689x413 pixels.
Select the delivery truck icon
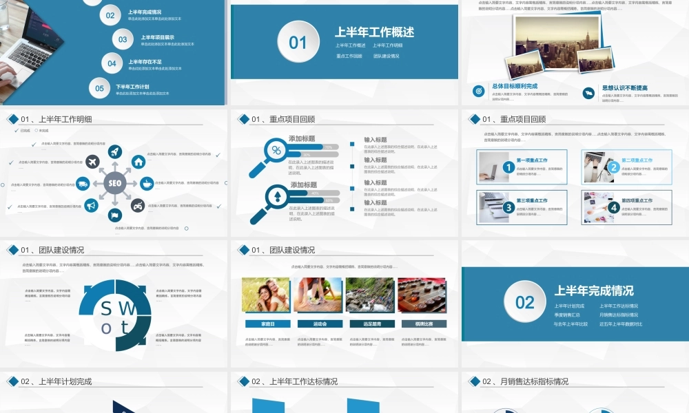(83, 183)
